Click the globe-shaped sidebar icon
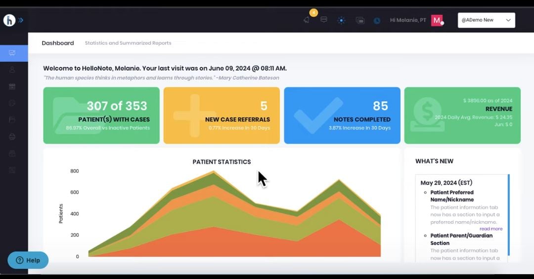The width and height of the screenshot is (534, 279). click(x=12, y=103)
